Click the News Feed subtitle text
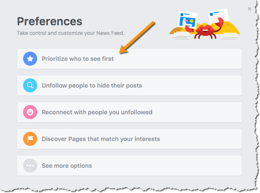 point(71,33)
